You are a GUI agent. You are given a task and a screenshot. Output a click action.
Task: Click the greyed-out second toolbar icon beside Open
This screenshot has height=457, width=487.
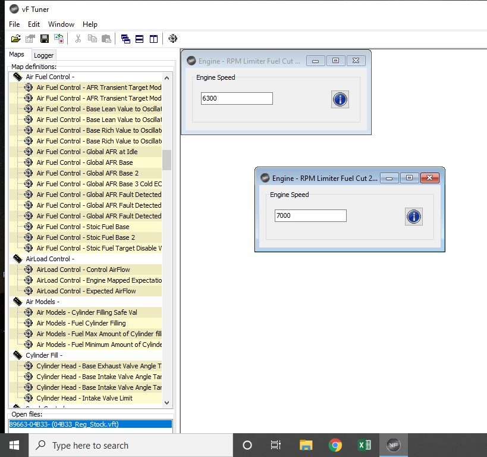tap(30, 39)
